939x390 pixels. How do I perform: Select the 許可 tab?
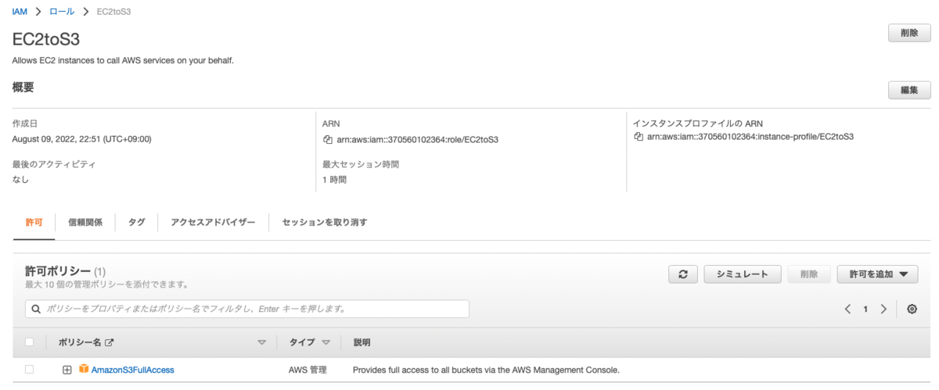pyautogui.click(x=34, y=222)
